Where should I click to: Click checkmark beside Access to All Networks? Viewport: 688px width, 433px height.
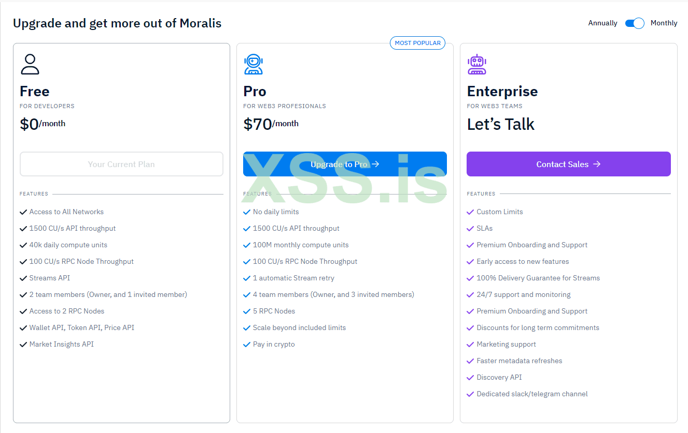[x=23, y=212]
